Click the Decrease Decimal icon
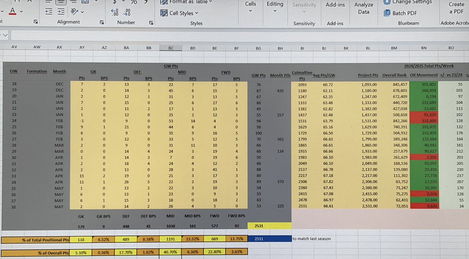469x259 pixels. pyautogui.click(x=127, y=12)
